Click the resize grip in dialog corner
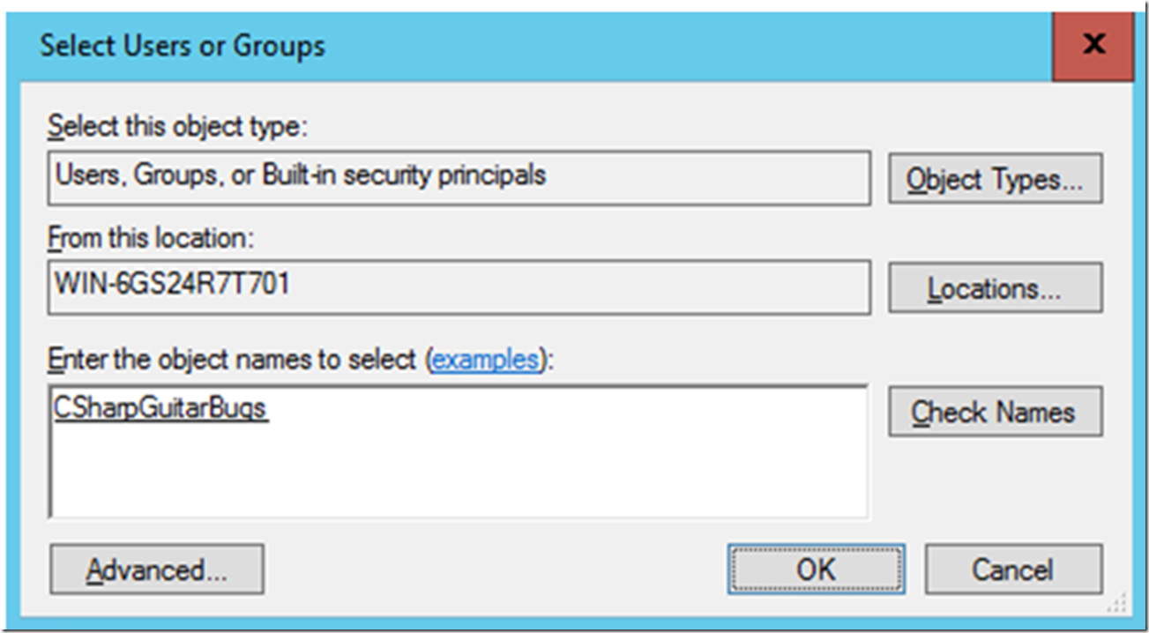The image size is (1149, 633). tap(1121, 604)
